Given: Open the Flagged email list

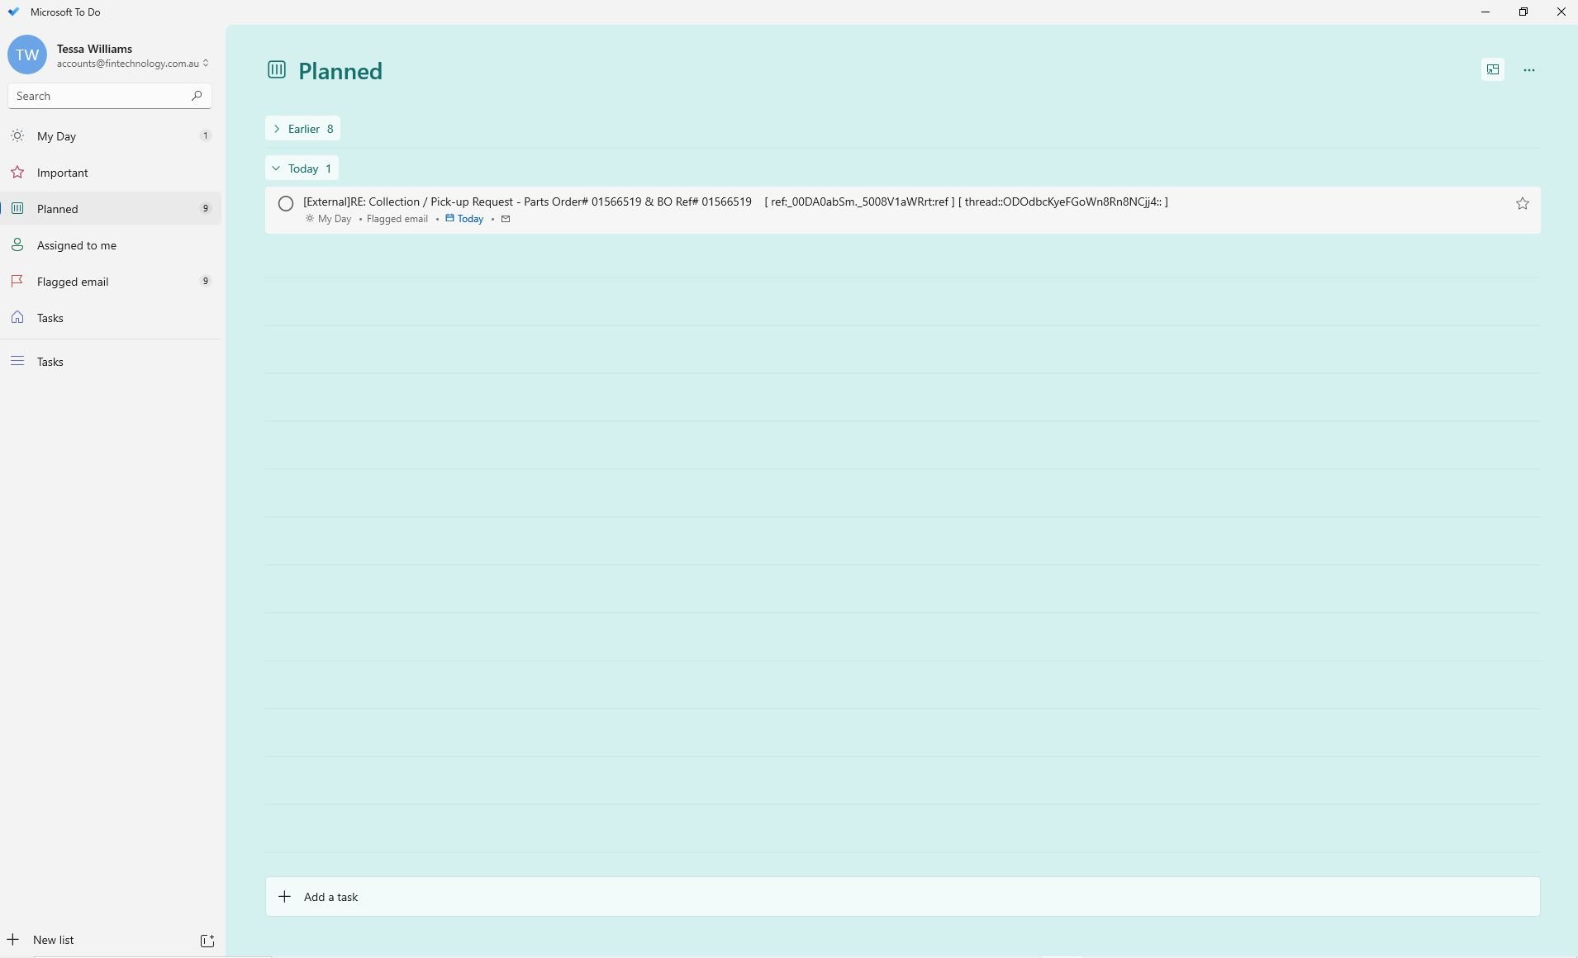Looking at the screenshot, I should pyautogui.click(x=111, y=282).
